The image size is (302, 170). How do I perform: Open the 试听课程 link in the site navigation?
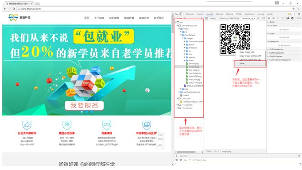coord(114,18)
